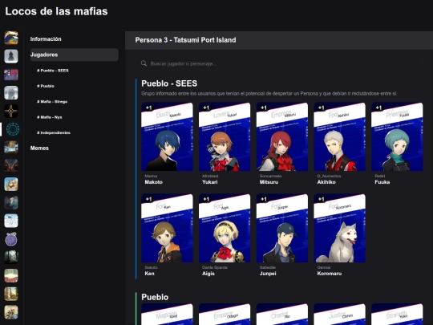
Task: Select the Jugadores menu item
Action: coord(75,55)
